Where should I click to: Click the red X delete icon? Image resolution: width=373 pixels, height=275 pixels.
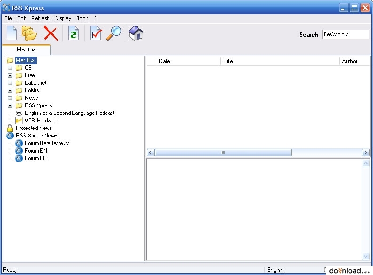(x=51, y=33)
